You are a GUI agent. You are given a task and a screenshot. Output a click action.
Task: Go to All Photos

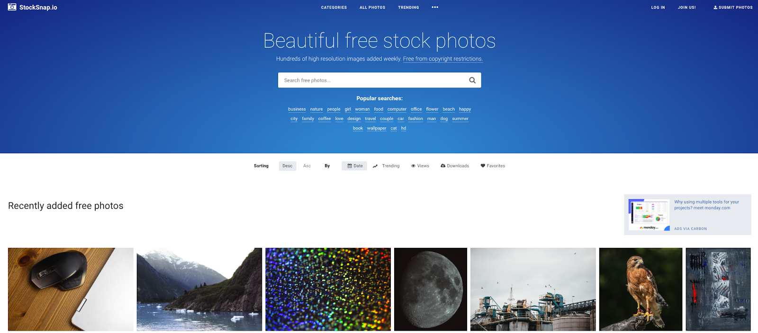click(372, 8)
